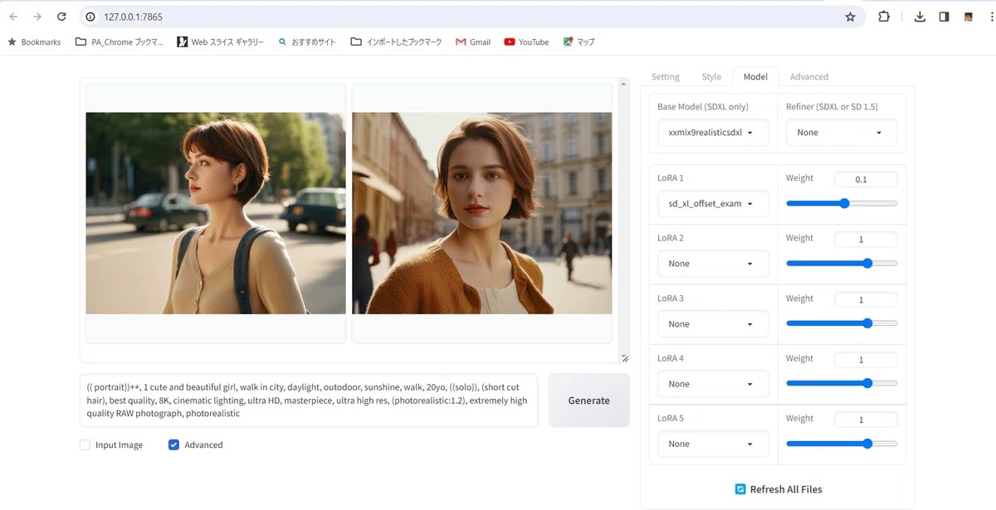Click the Generate button
The width and height of the screenshot is (996, 510).
tap(589, 401)
